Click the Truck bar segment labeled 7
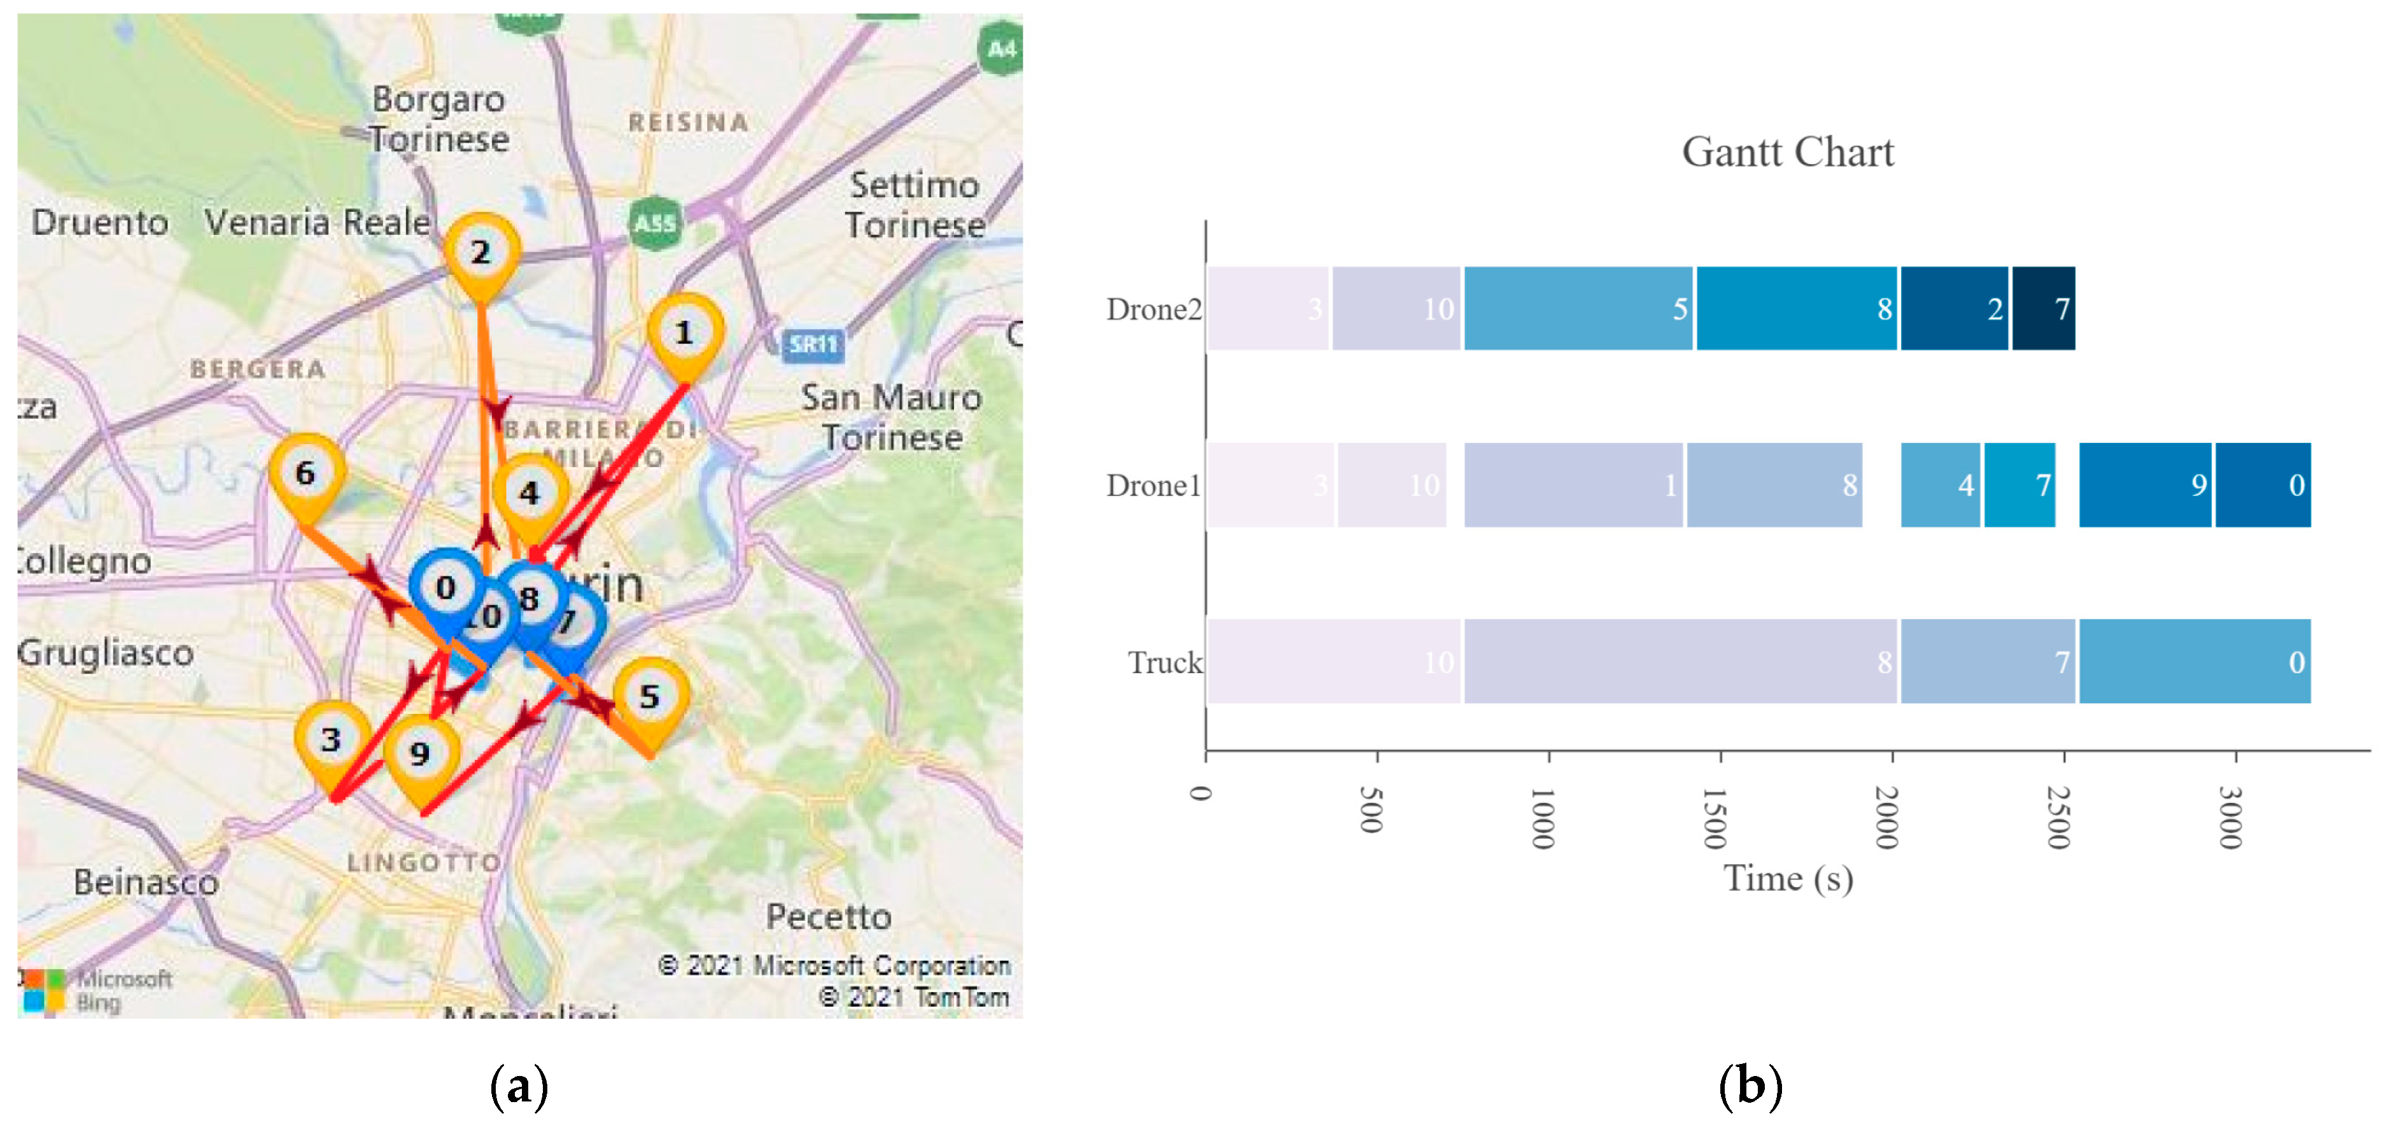This screenshot has height=1125, width=2393. (x=1988, y=661)
